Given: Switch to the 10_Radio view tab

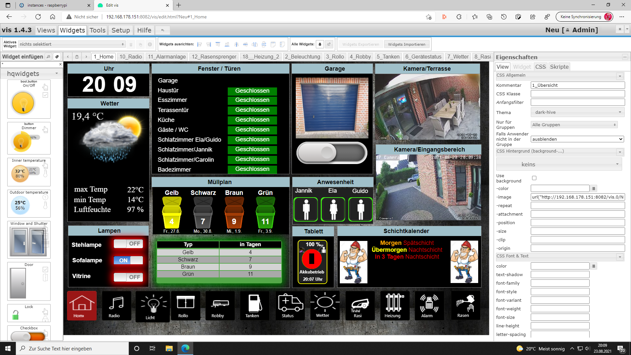Looking at the screenshot, I should pos(130,57).
